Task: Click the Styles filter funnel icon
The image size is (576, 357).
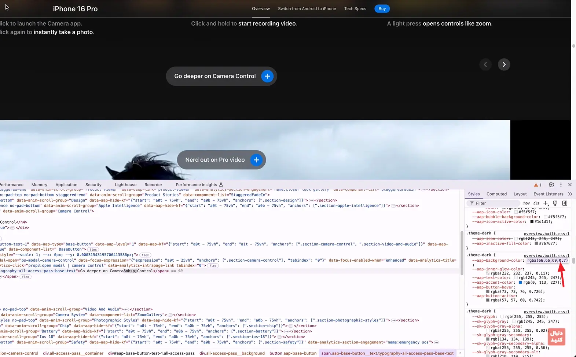Action: point(472,203)
